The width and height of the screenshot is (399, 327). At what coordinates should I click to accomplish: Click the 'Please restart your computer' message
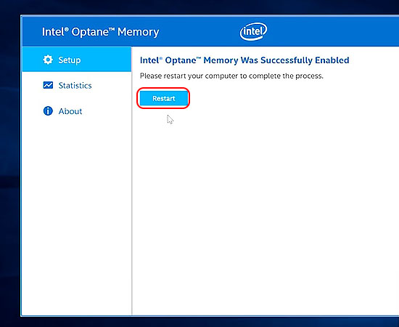coord(231,76)
